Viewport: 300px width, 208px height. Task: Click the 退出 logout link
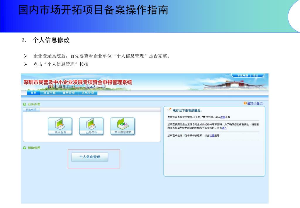pyautogui.click(x=255, y=76)
